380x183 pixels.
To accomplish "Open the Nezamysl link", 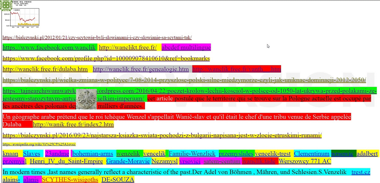I will pyautogui.click(x=164, y=162).
